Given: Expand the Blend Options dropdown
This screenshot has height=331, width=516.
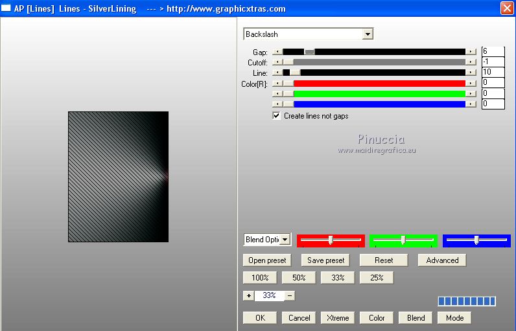Looking at the screenshot, I should click(x=285, y=239).
